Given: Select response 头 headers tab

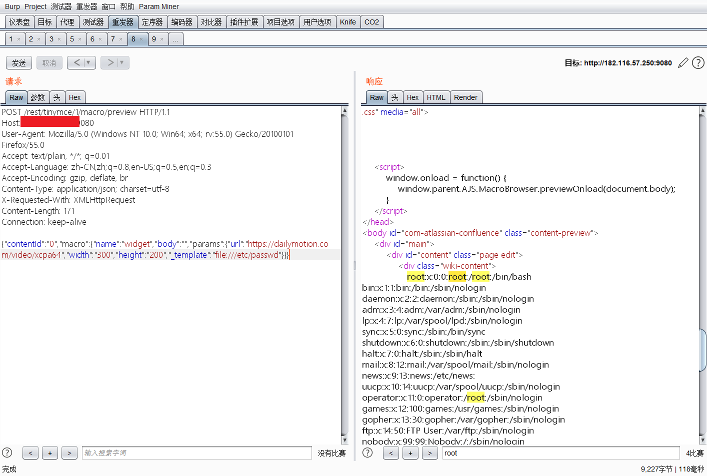Looking at the screenshot, I should pos(395,97).
